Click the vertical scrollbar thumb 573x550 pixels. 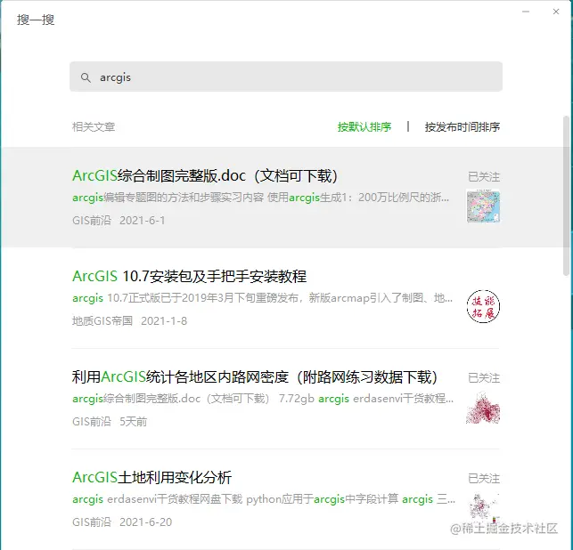[x=566, y=196]
